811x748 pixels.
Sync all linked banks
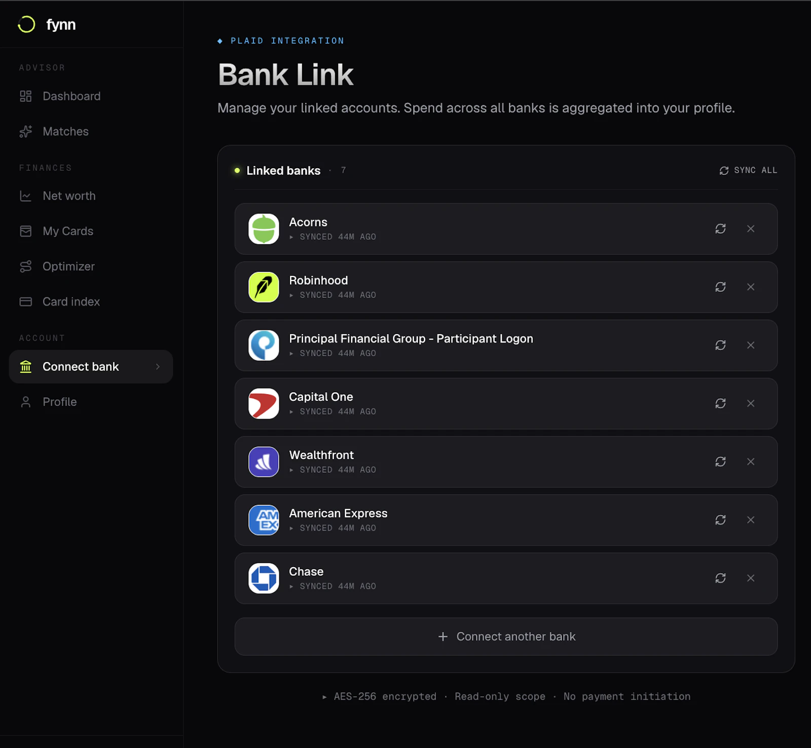click(x=748, y=170)
